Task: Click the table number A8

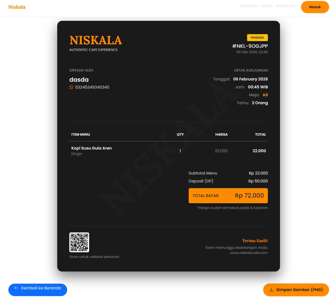Action: tap(265, 95)
